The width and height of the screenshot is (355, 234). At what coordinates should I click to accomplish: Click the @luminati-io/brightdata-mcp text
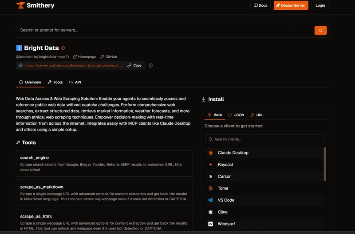pyautogui.click(x=40, y=57)
